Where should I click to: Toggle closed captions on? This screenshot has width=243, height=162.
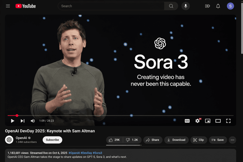coord(187,121)
